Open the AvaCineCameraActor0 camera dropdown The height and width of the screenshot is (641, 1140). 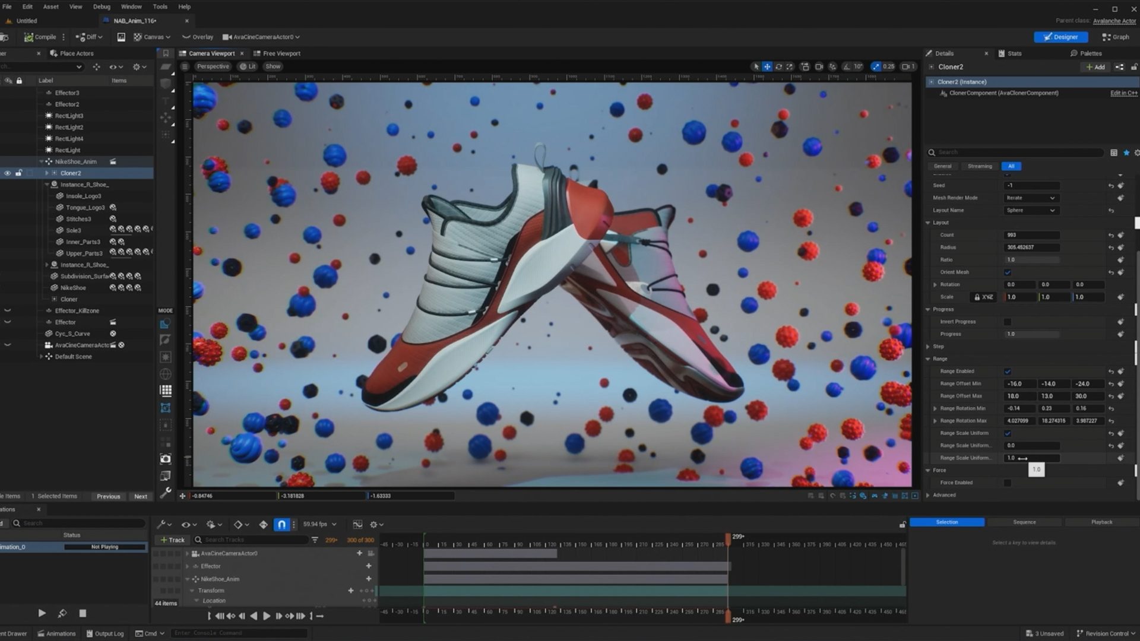261,37
